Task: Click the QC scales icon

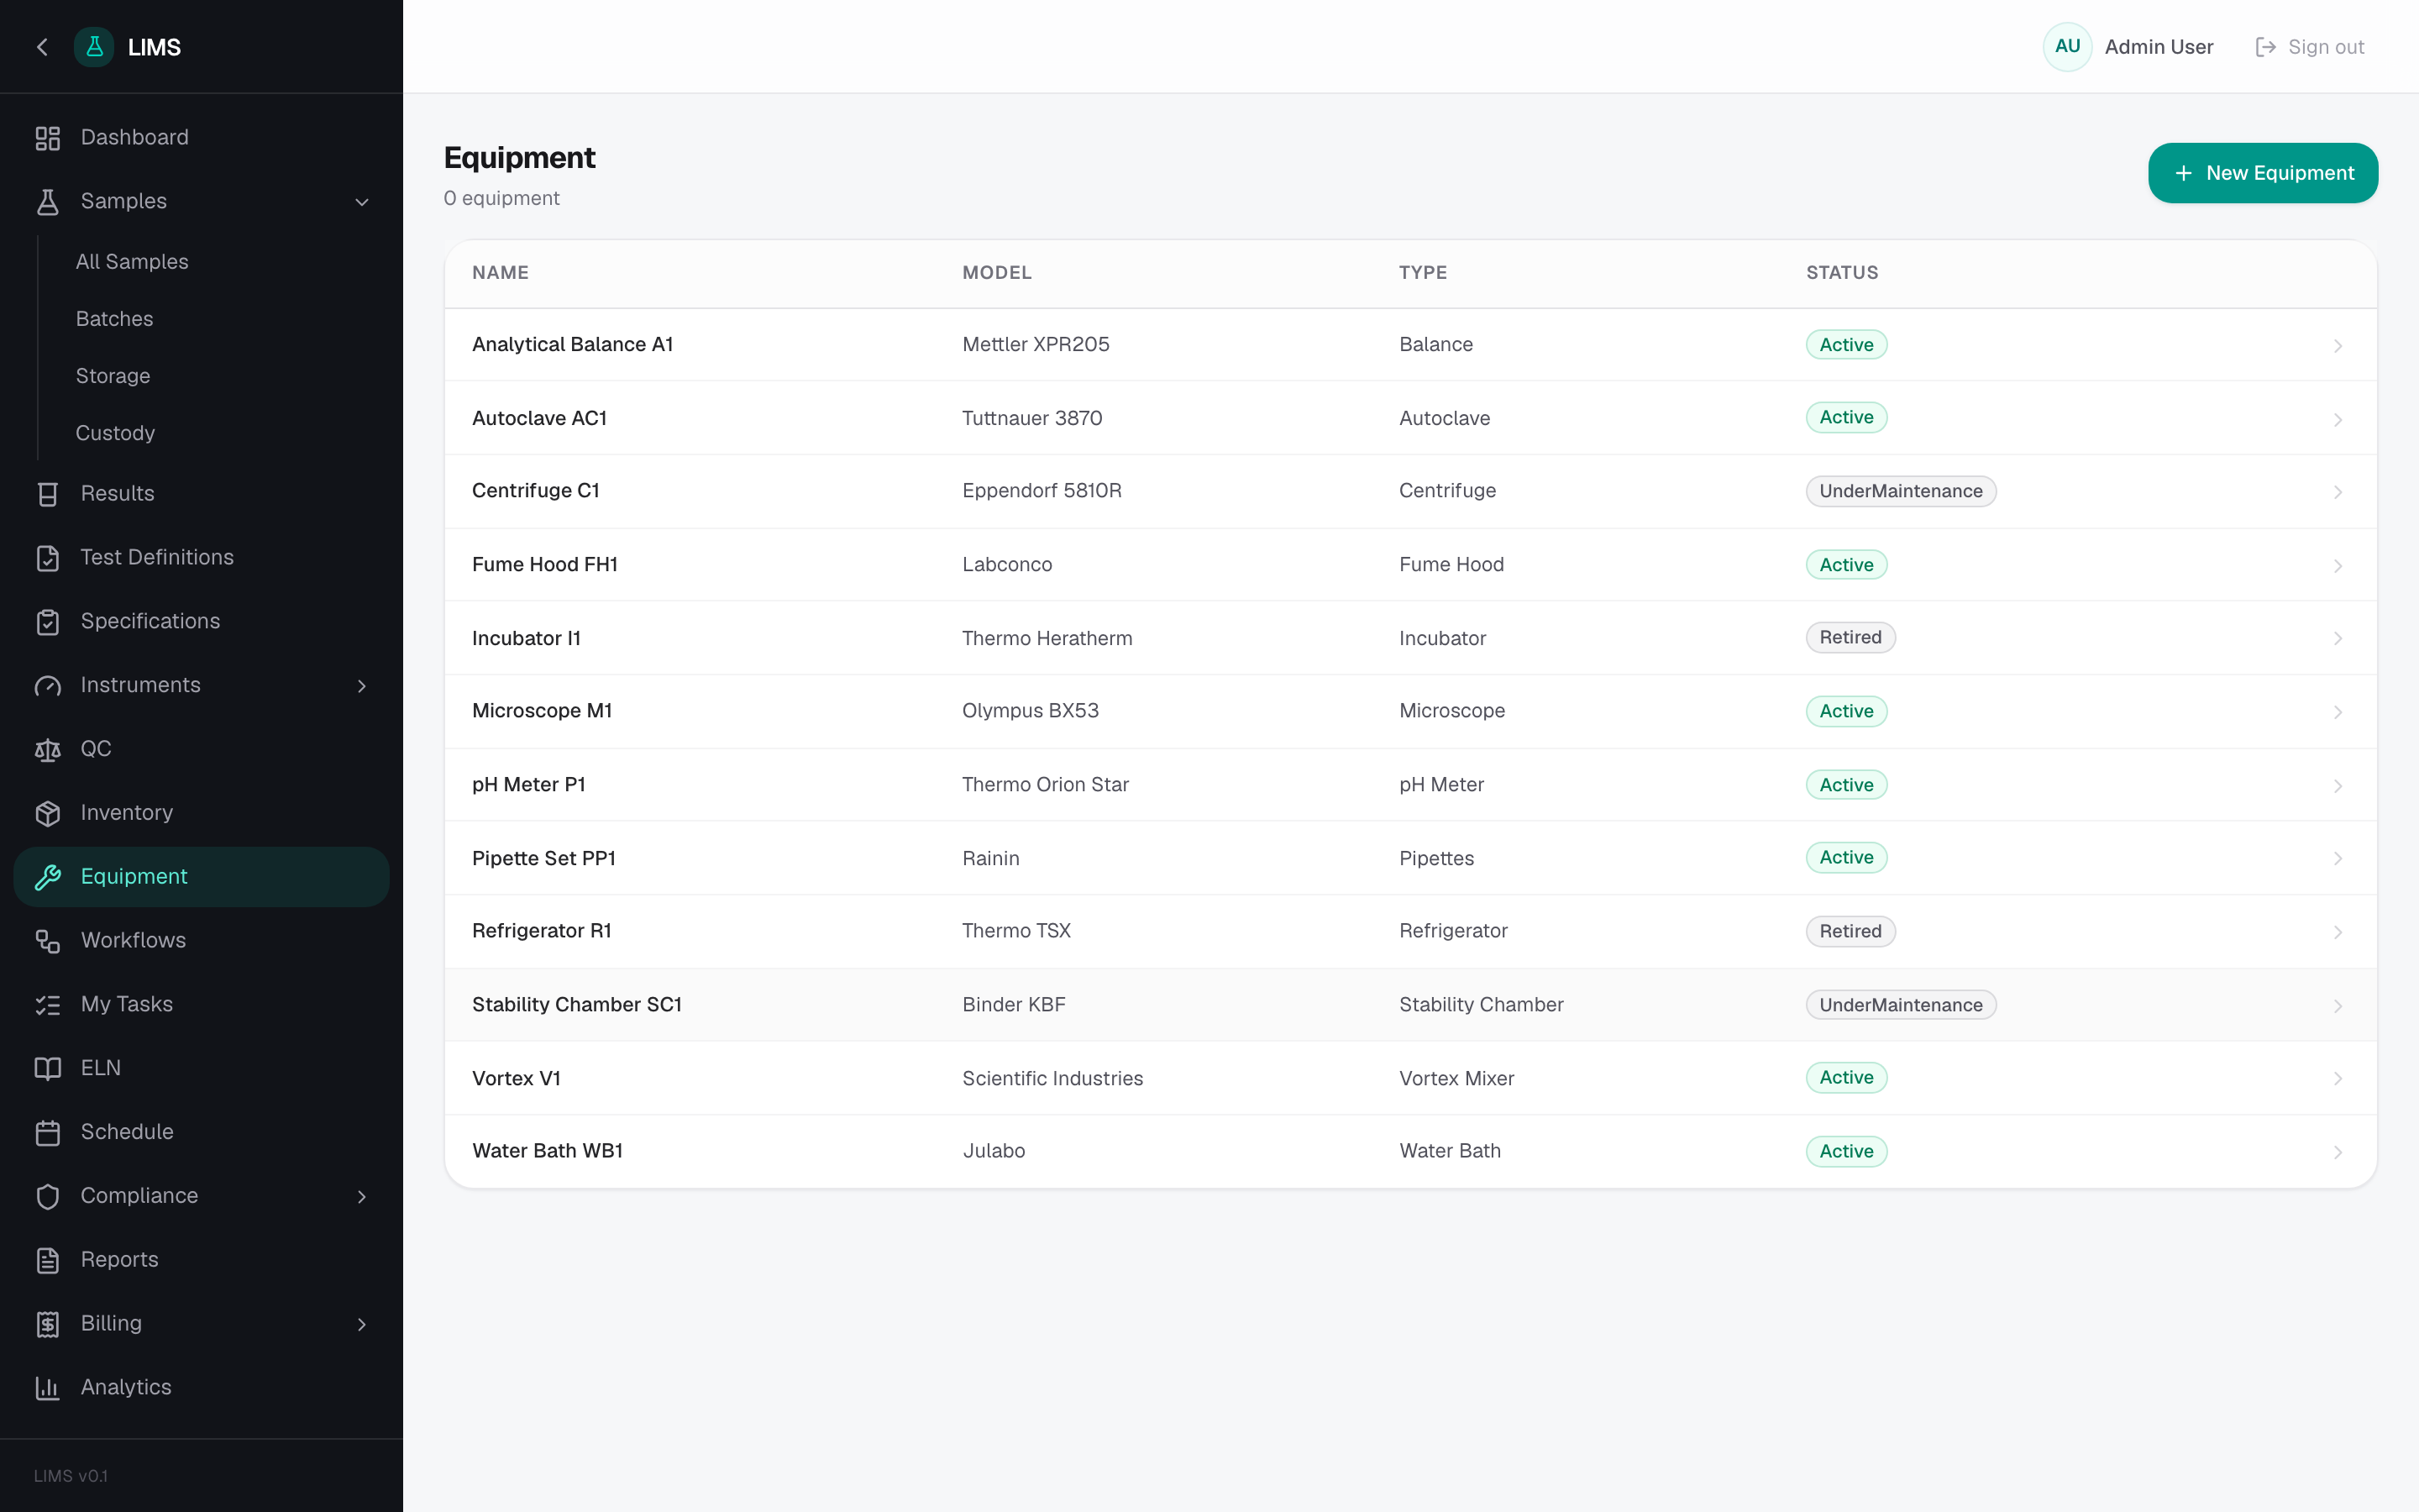Action: (x=48, y=750)
